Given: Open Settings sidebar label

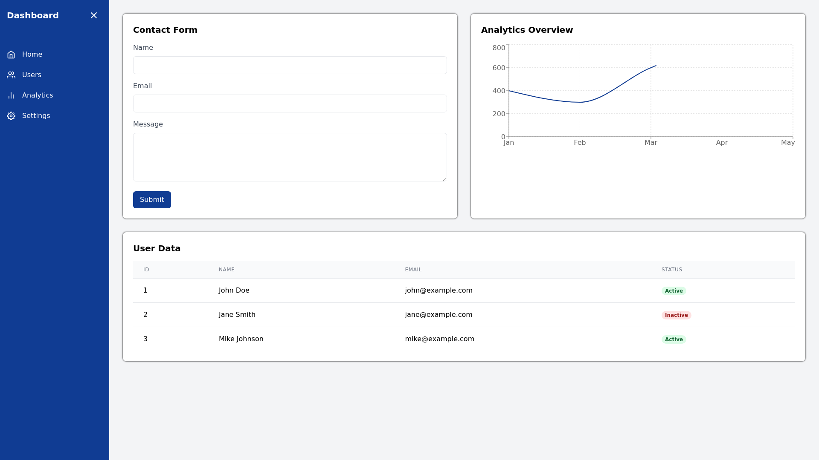Looking at the screenshot, I should point(36,116).
